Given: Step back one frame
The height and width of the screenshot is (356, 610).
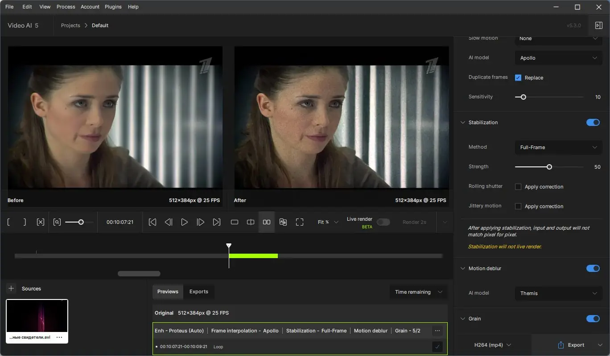Looking at the screenshot, I should coord(168,222).
